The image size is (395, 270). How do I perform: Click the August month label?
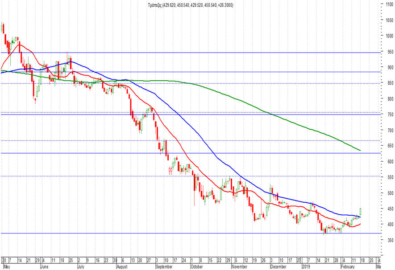pyautogui.click(x=122, y=266)
